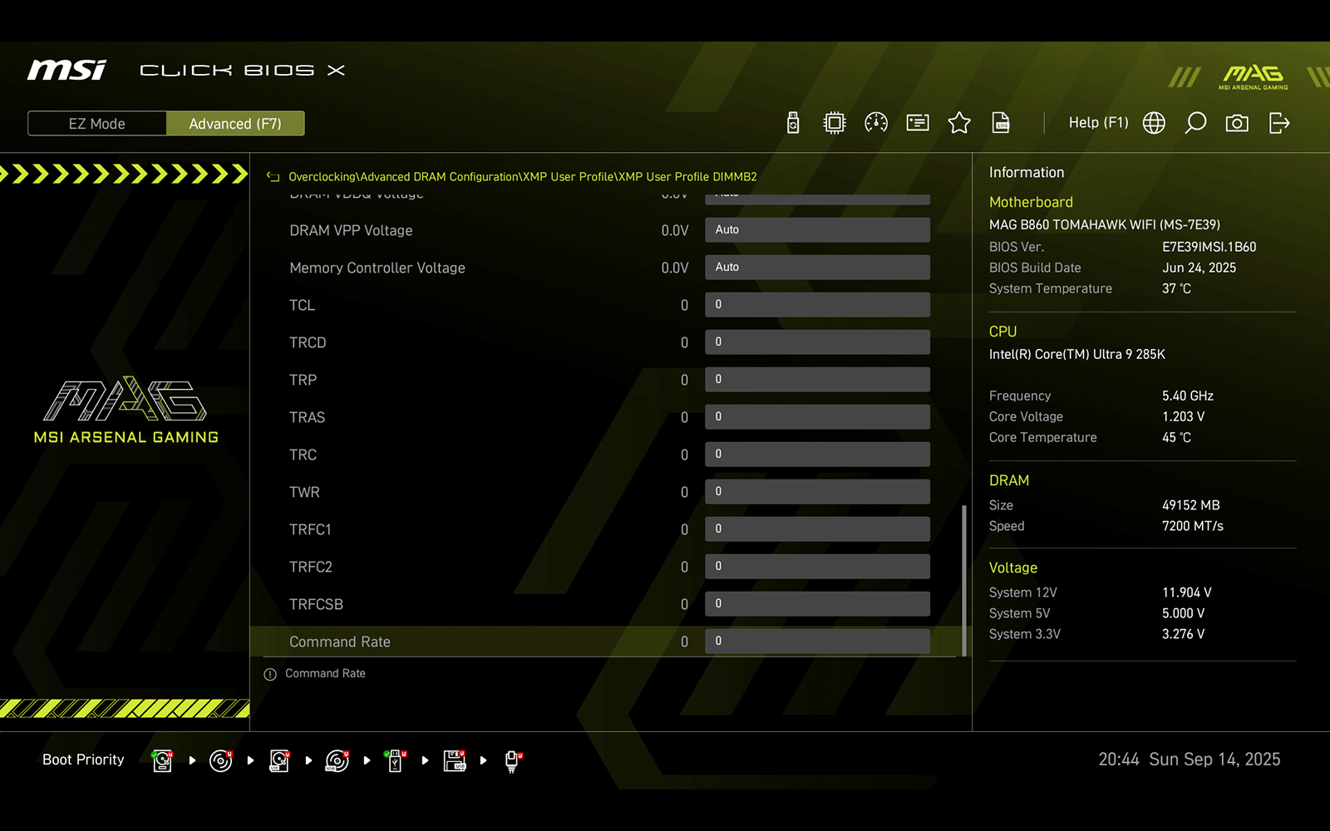Open the hardware monitor card icon
The height and width of the screenshot is (831, 1330).
pos(918,123)
